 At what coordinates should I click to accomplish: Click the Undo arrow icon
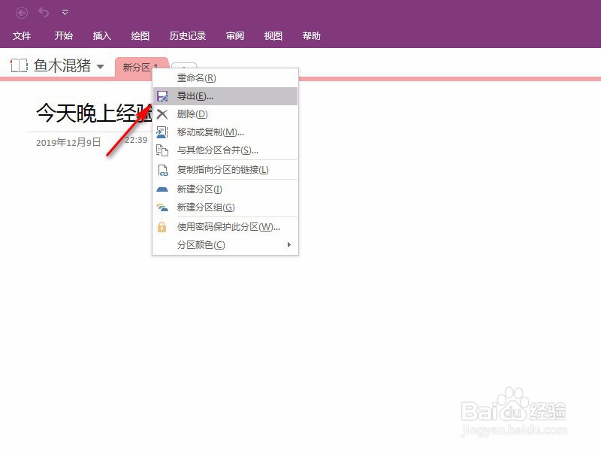point(44,13)
